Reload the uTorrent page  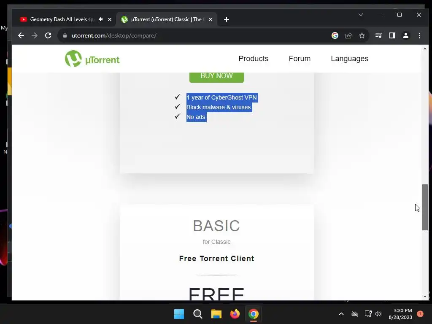point(48,35)
